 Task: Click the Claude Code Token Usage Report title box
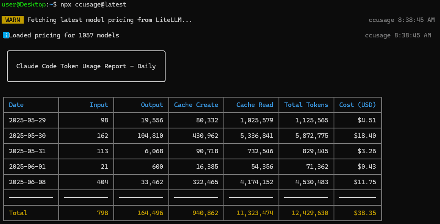pyautogui.click(x=86, y=66)
